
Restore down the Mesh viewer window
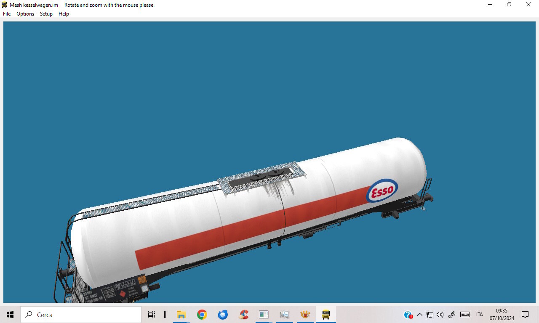pyautogui.click(x=509, y=5)
